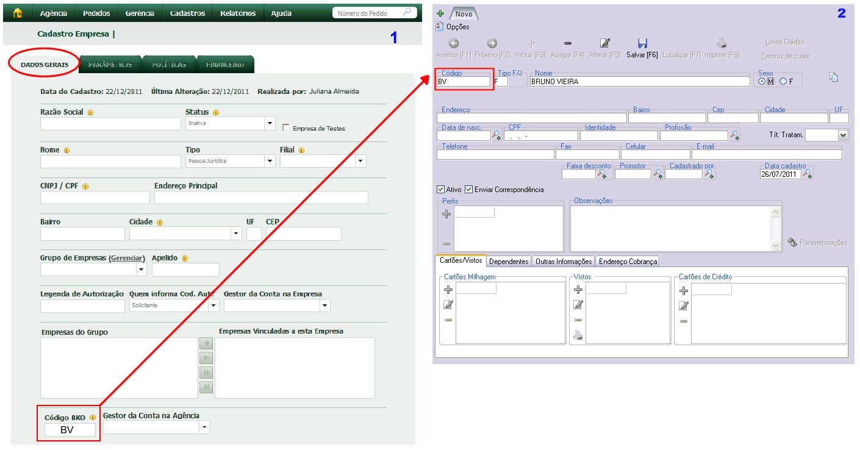This screenshot has width=860, height=450.
Task: Click the Ajuda menu item
Action: tap(281, 13)
